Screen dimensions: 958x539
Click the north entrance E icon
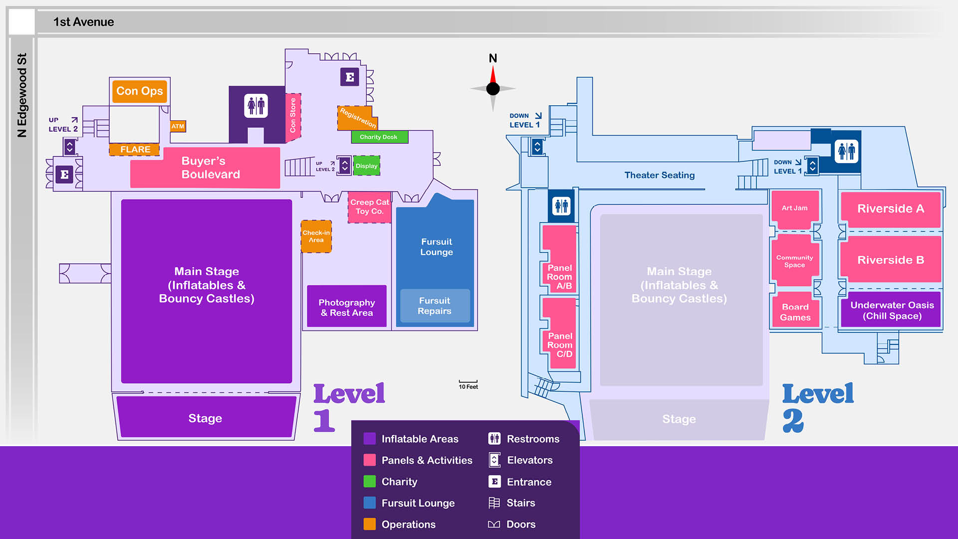tap(349, 77)
